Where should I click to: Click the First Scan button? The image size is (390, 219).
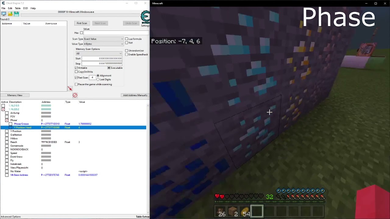pos(82,23)
